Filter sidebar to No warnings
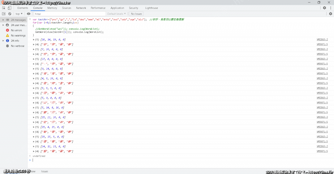334x174 pixels. 18,36
